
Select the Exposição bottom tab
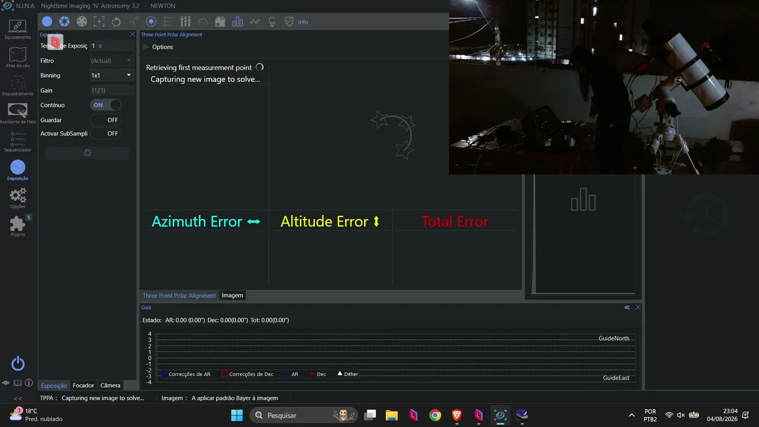(x=54, y=385)
